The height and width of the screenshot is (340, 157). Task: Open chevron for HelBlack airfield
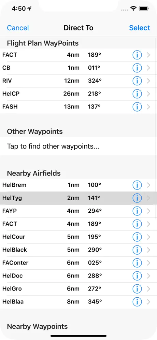148,250
